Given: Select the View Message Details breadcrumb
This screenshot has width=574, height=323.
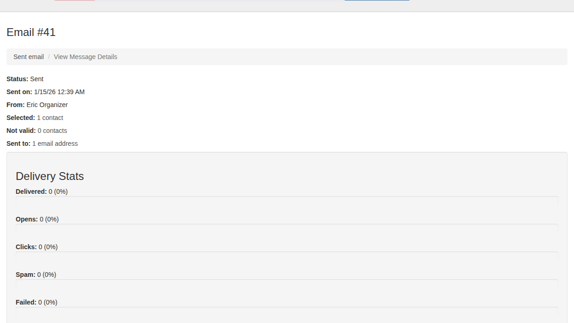Looking at the screenshot, I should (x=85, y=56).
